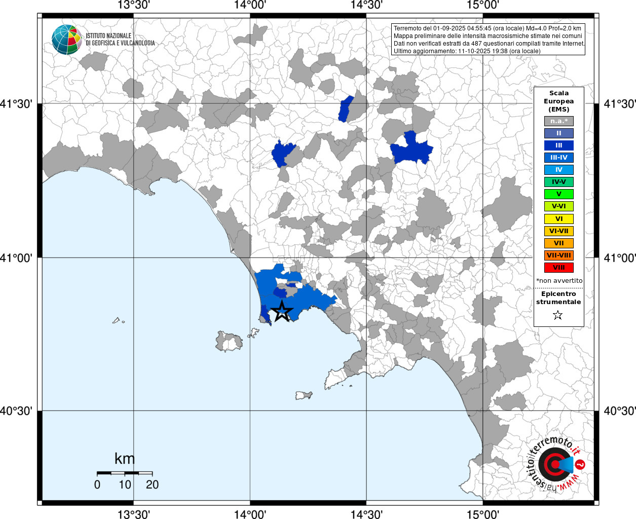
Task: Click 'ISTITUTO NAZIONALE DI GEOFISICA E VULCANOLOGIA' text
Action: point(120,40)
